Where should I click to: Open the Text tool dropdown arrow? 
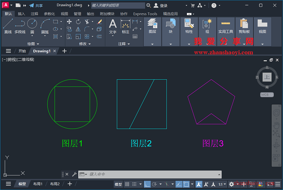(x=113, y=36)
